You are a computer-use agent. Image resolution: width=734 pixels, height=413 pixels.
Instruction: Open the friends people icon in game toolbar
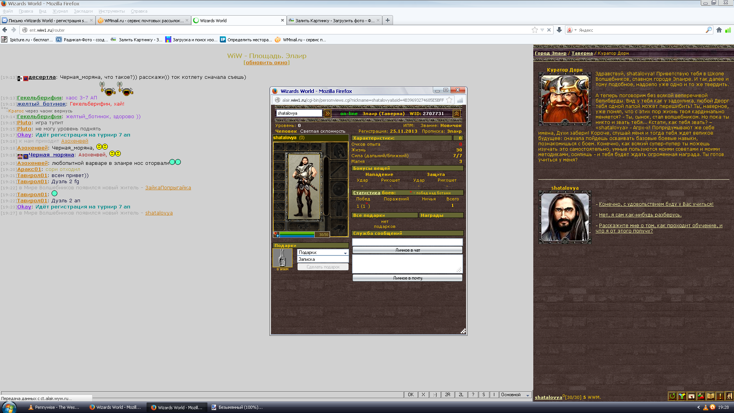pos(701,396)
